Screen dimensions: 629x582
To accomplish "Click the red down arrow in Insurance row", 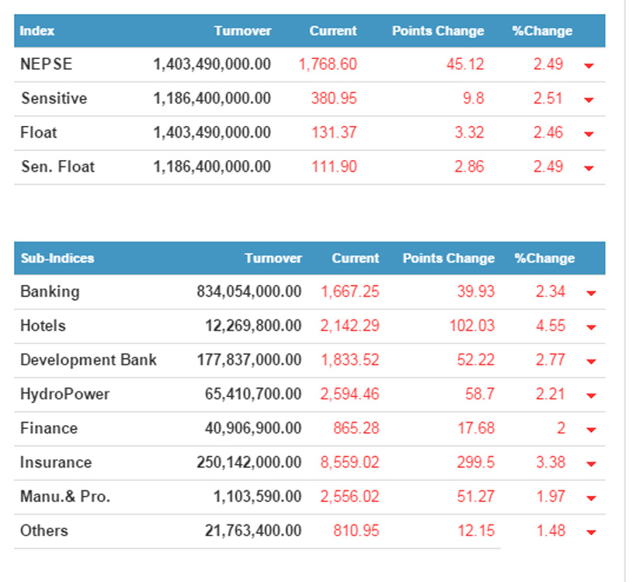I will coord(590,464).
